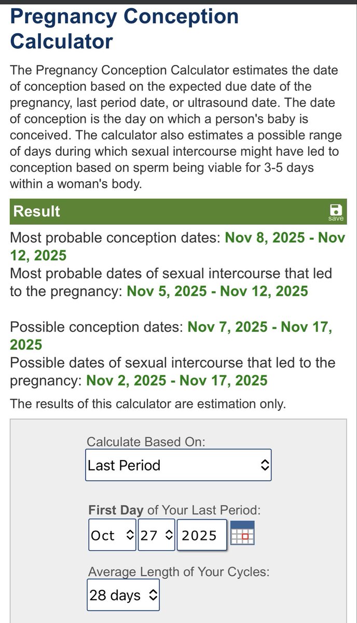Click the Most probable conception dates label
The image size is (357, 623).
click(115, 238)
